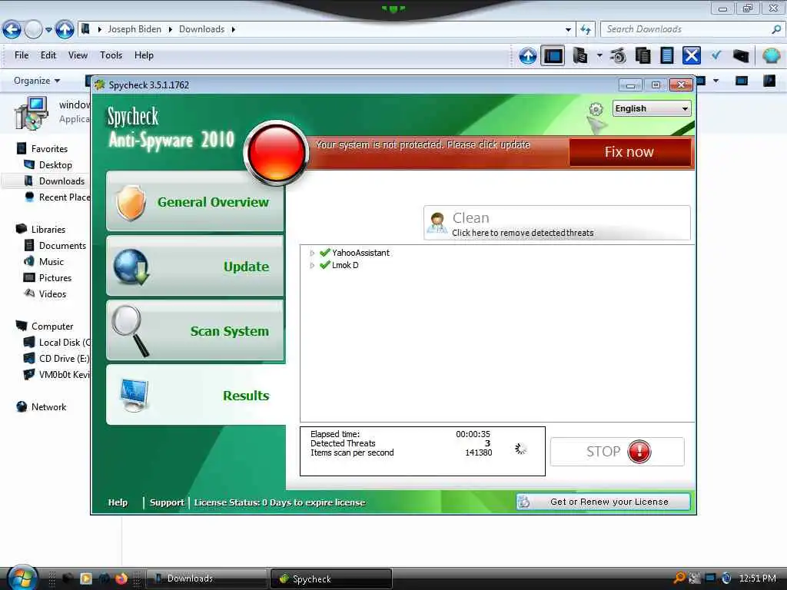Click the big red status orb
This screenshot has height=590, width=787.
276,153
